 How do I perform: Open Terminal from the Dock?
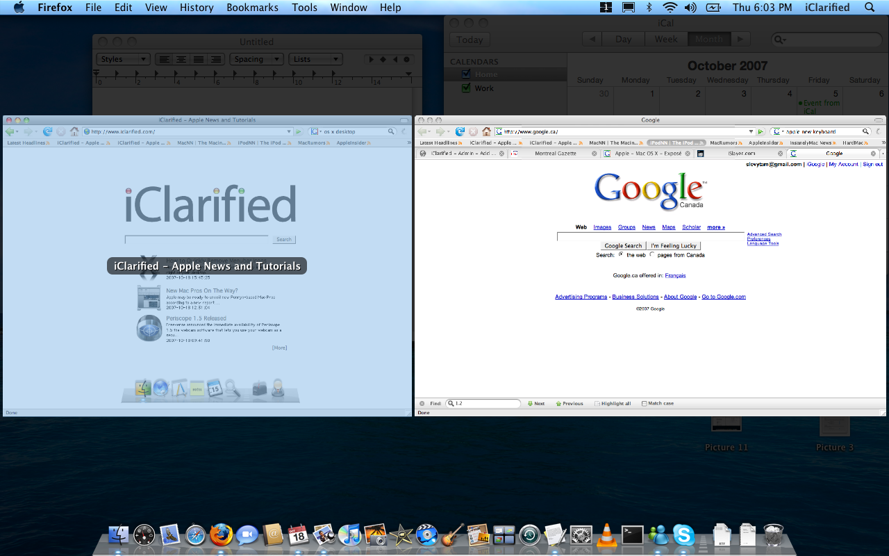[x=632, y=534]
